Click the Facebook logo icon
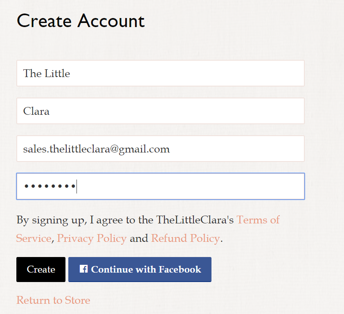Screen dimensions: 344x314 point(83,268)
